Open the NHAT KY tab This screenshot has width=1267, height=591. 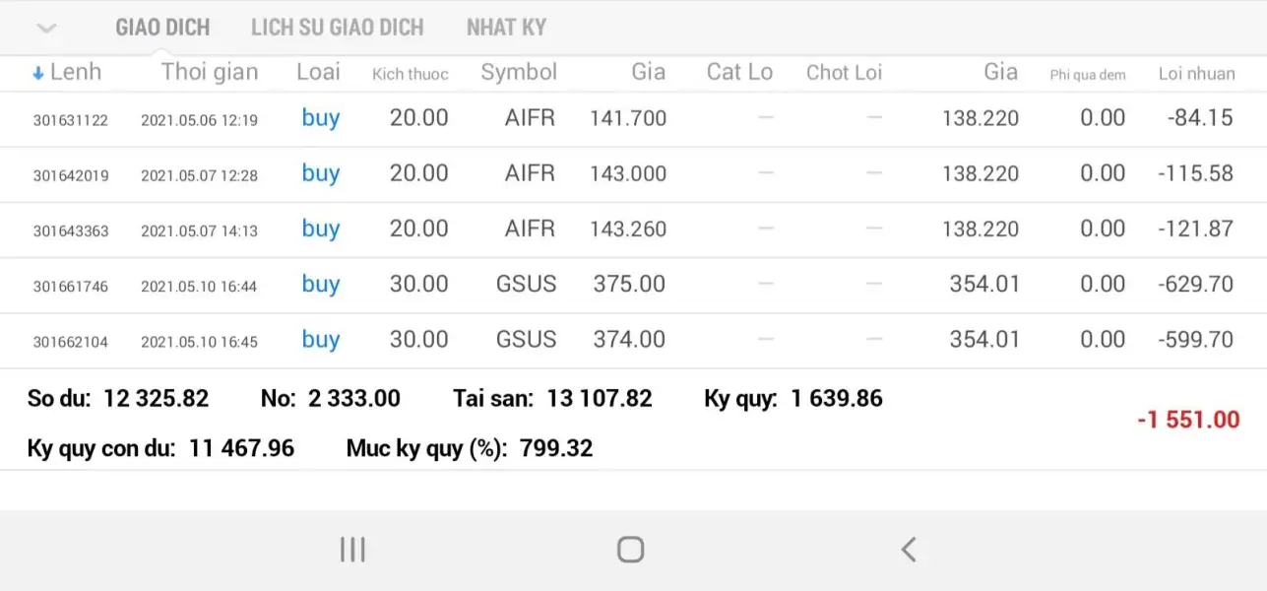[x=506, y=28]
